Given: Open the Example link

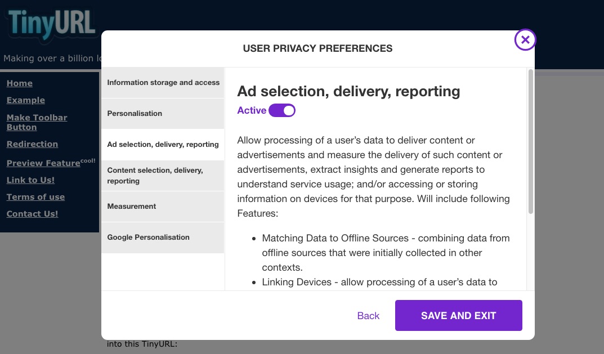Looking at the screenshot, I should point(26,100).
